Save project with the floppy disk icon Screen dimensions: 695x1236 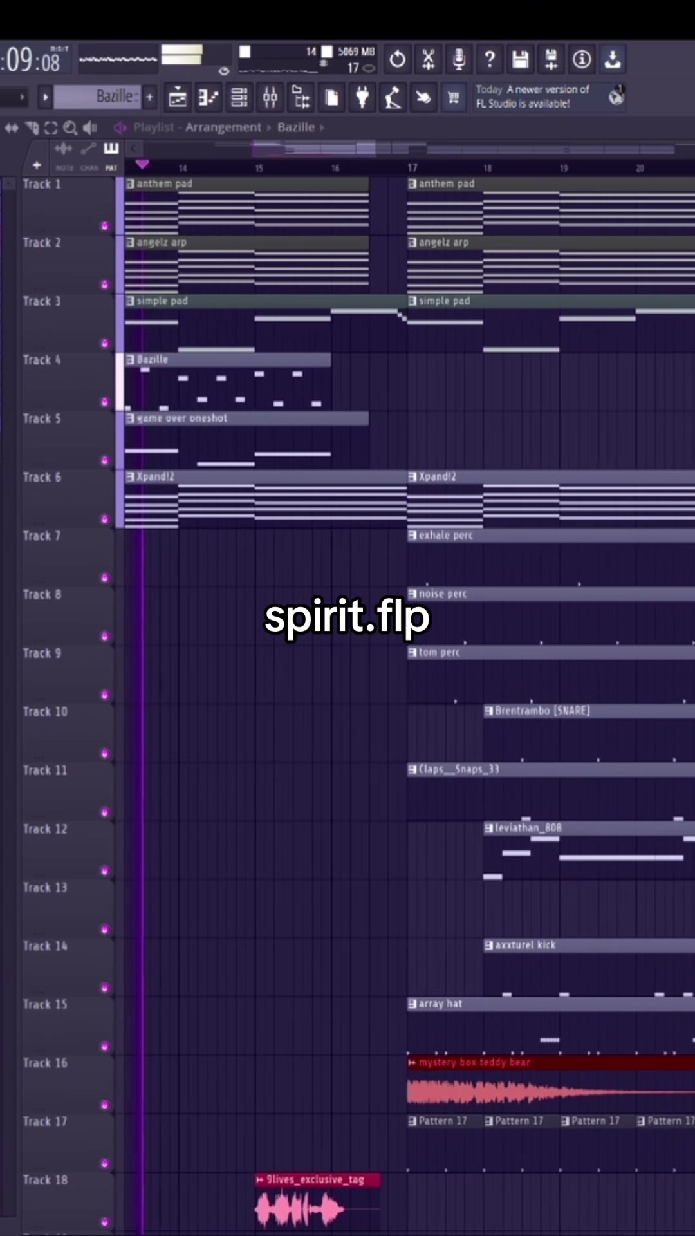click(520, 59)
